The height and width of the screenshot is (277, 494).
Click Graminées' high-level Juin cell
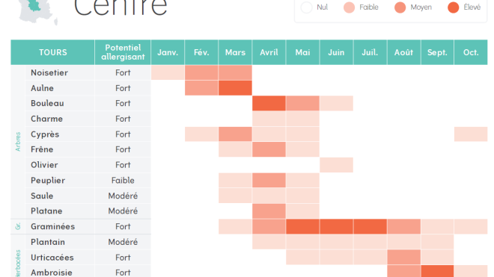pos(336,226)
